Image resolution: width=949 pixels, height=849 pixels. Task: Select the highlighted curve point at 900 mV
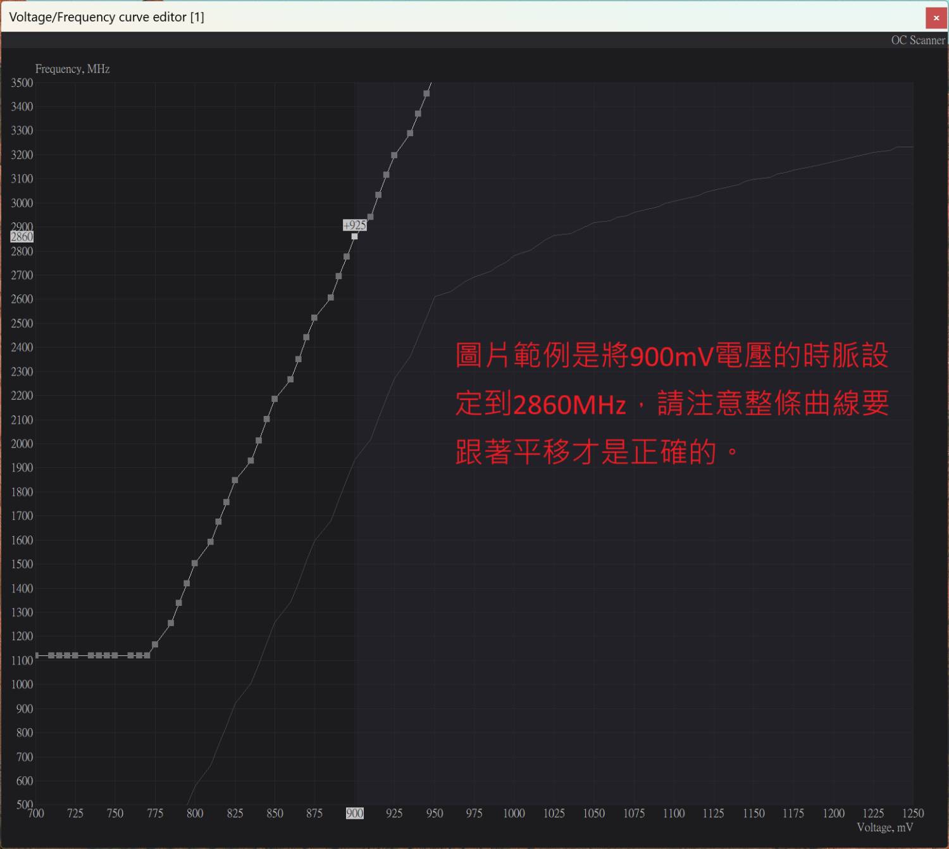point(354,236)
